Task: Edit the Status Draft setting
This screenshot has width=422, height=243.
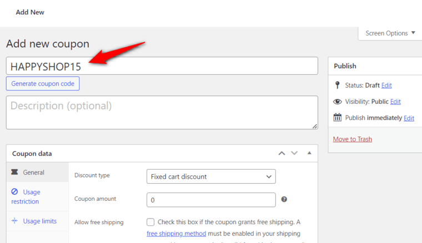Action: (386, 85)
